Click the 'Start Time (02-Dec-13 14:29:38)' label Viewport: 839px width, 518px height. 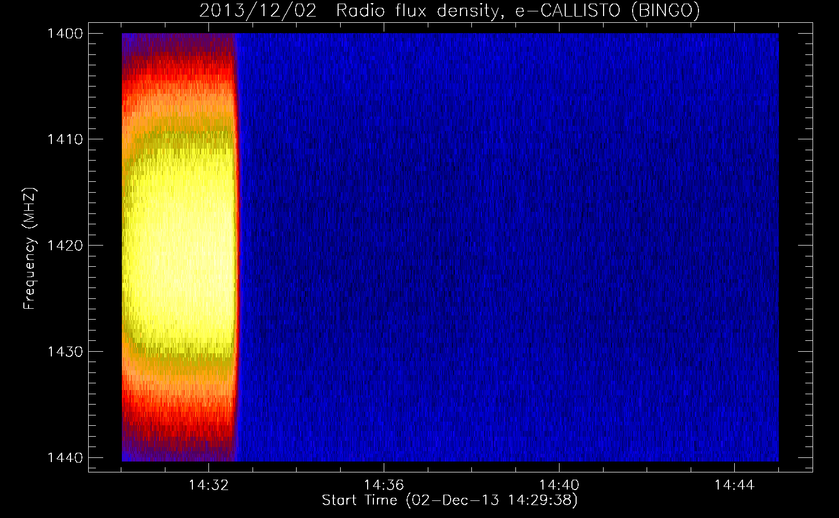pyautogui.click(x=450, y=500)
